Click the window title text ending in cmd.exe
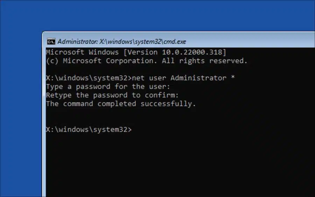315x197 pixels. pos(122,42)
